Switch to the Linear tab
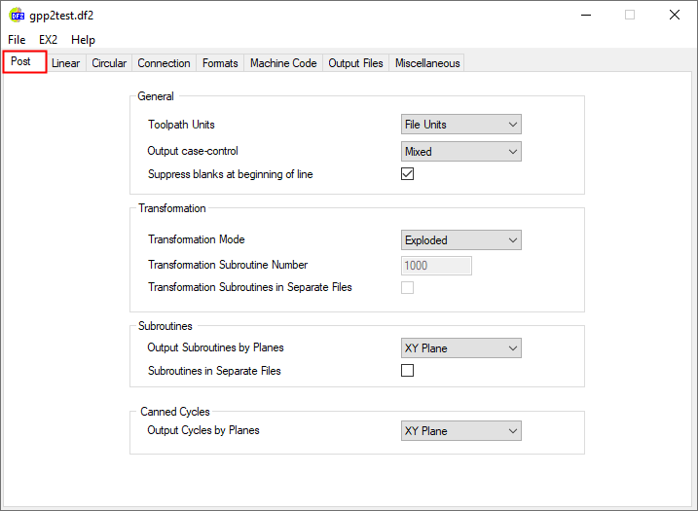The width and height of the screenshot is (698, 511). click(65, 63)
